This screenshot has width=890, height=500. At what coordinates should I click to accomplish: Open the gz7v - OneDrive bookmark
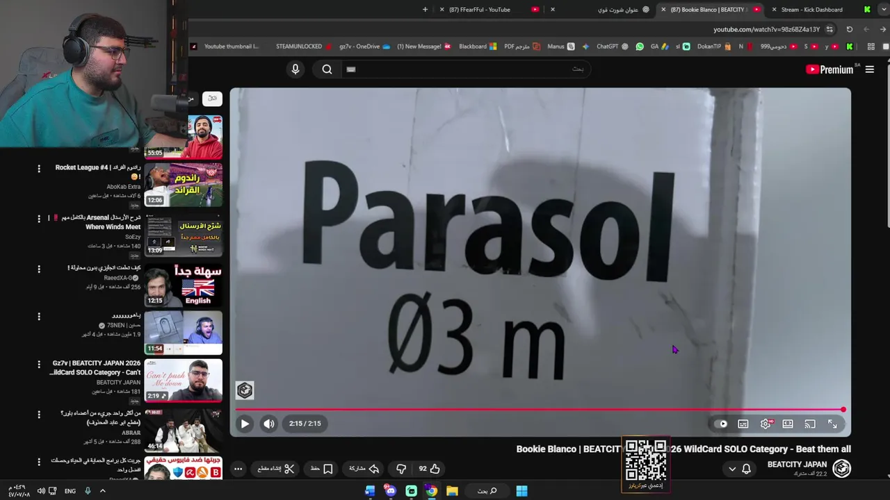(365, 47)
